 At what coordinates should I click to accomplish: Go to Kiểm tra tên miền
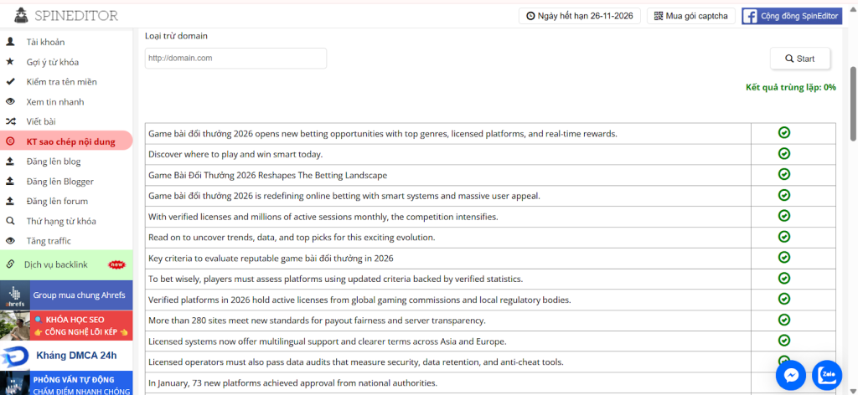click(61, 82)
